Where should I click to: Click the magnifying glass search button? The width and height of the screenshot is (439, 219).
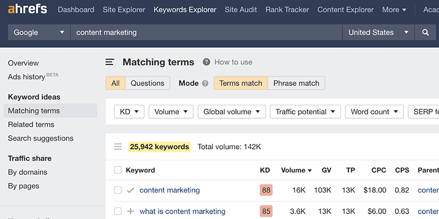(x=425, y=32)
